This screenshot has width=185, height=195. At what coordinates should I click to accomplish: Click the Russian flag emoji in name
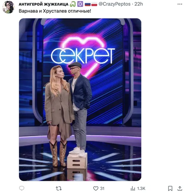pos(88,4)
